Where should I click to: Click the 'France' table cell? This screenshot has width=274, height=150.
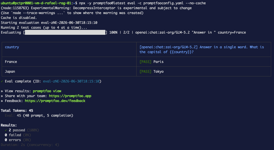(69, 61)
